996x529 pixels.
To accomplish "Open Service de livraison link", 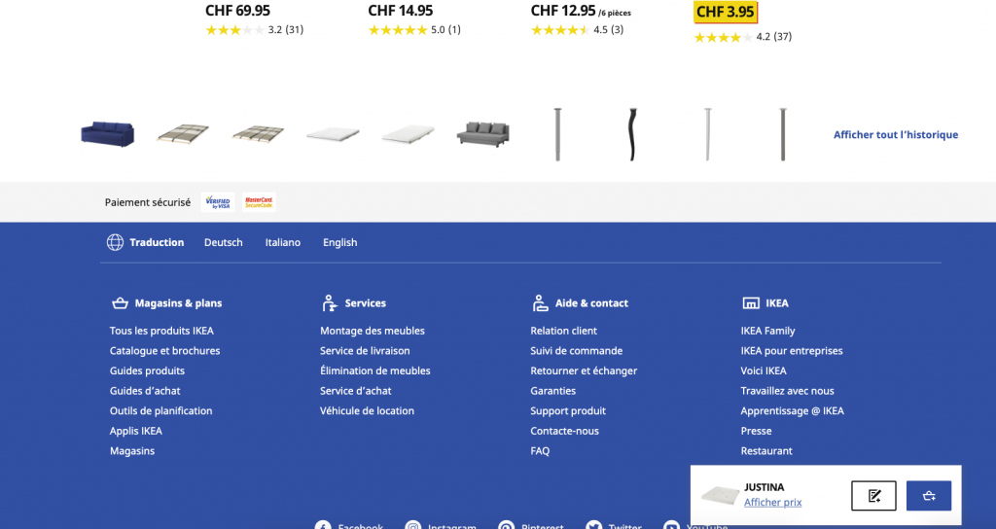I will [365, 350].
